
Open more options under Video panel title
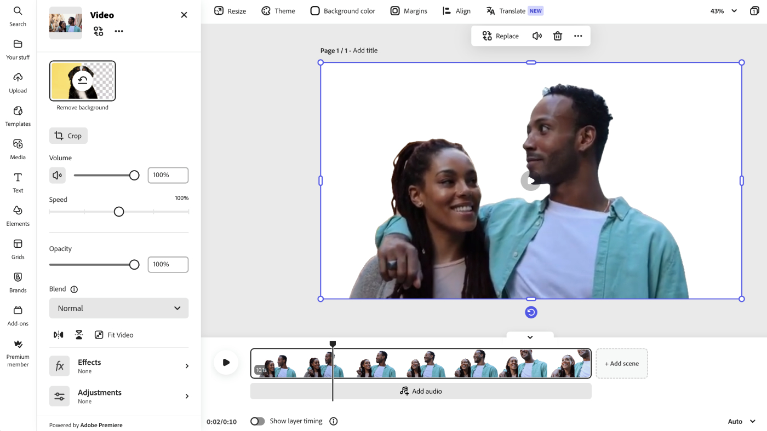pyautogui.click(x=119, y=31)
